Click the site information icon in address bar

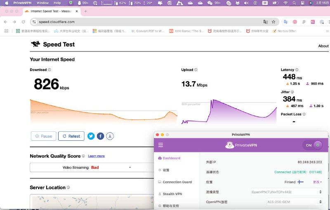click(34, 22)
